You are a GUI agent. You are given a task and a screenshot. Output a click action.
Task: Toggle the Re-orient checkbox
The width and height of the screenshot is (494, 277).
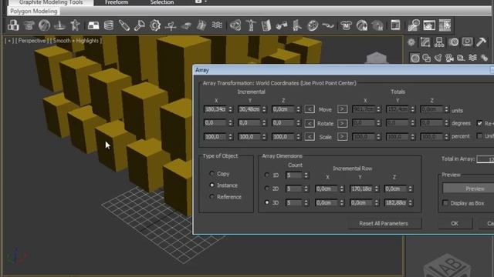click(x=479, y=123)
